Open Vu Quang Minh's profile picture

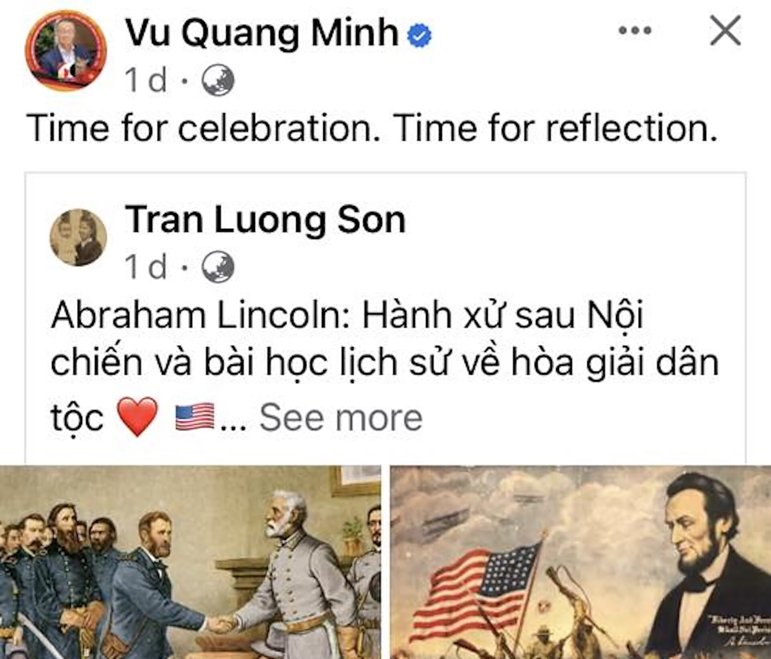tap(65, 51)
